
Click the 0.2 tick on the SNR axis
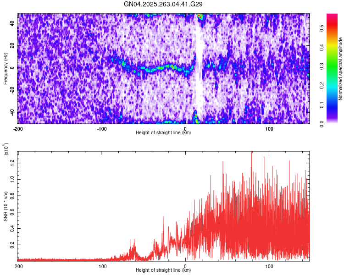point(12,245)
